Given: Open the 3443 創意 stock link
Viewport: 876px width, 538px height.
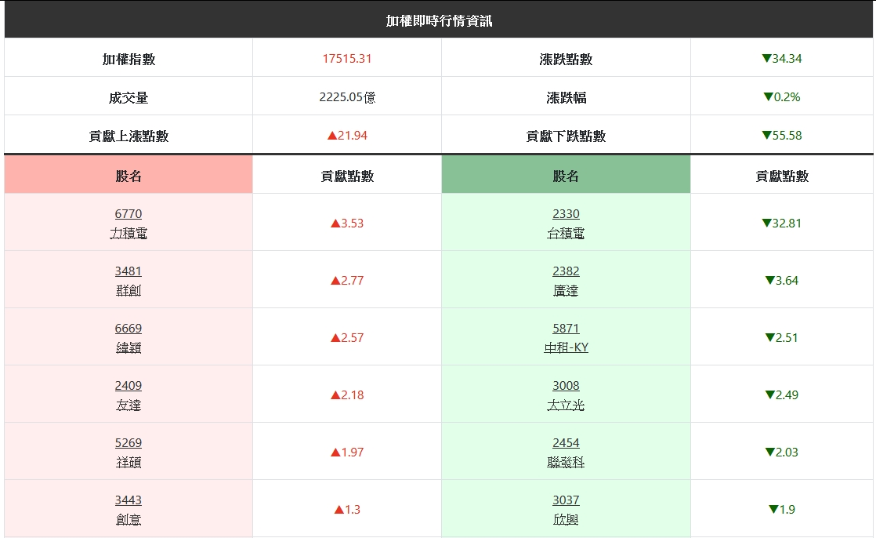Looking at the screenshot, I should pyautogui.click(x=129, y=510).
